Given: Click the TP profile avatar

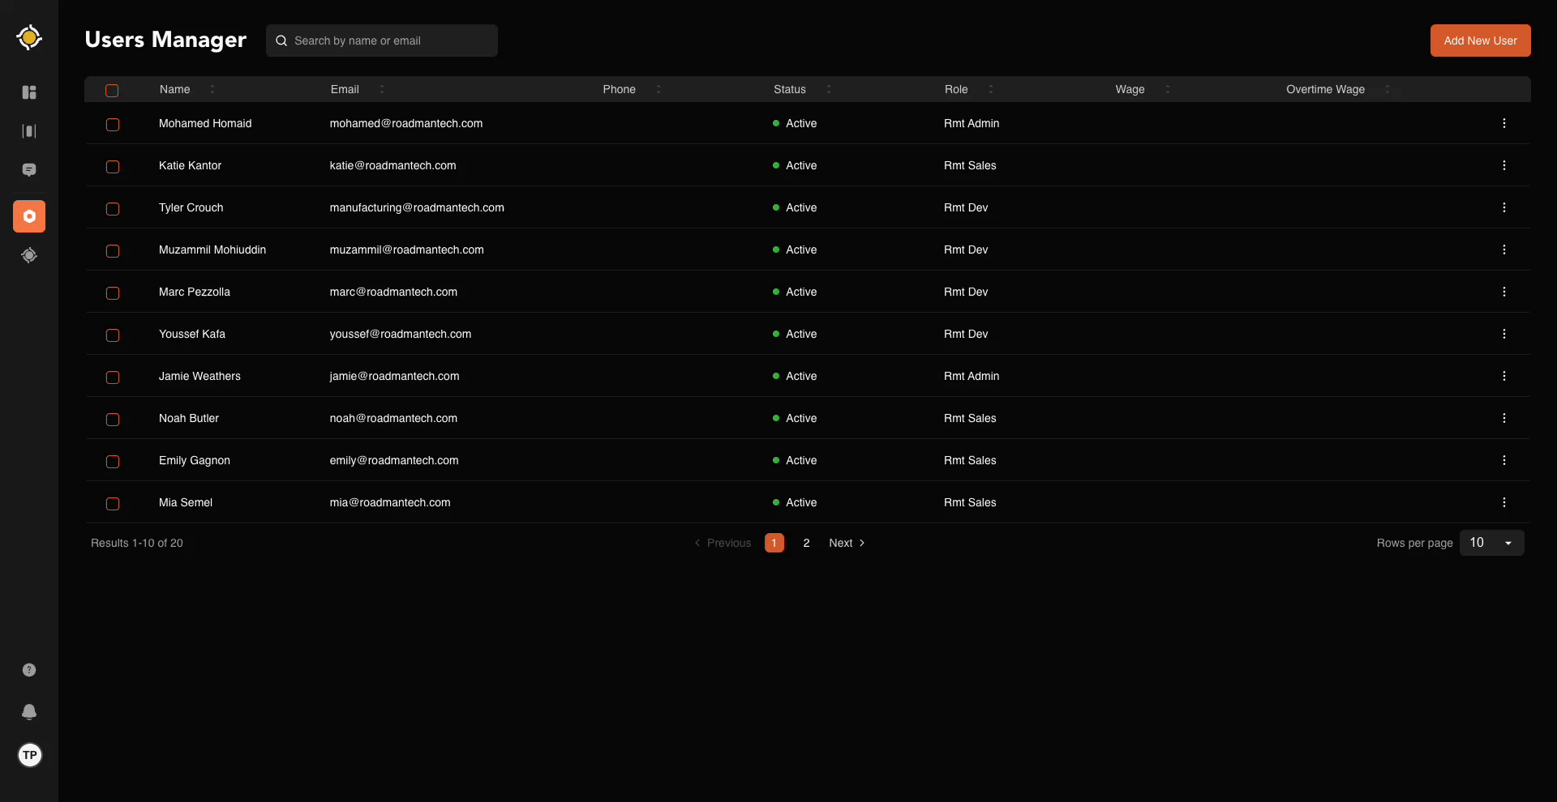Looking at the screenshot, I should pyautogui.click(x=30, y=755).
